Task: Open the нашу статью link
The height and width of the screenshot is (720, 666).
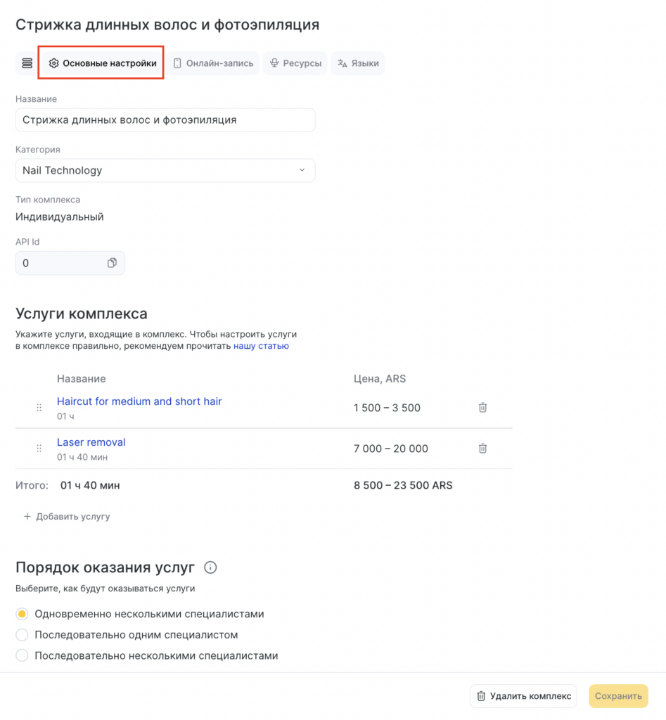Action: coord(261,346)
